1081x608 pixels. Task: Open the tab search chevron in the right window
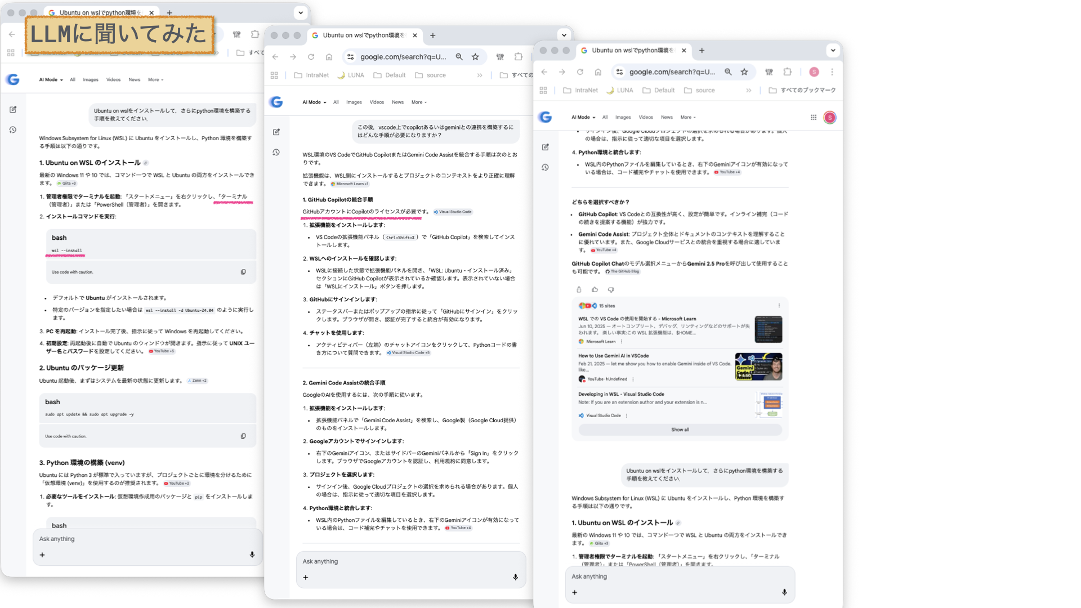tap(833, 50)
